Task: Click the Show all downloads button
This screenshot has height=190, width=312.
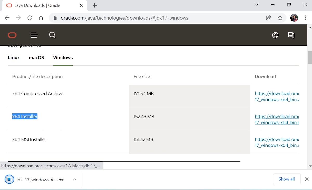Action: coord(287,179)
